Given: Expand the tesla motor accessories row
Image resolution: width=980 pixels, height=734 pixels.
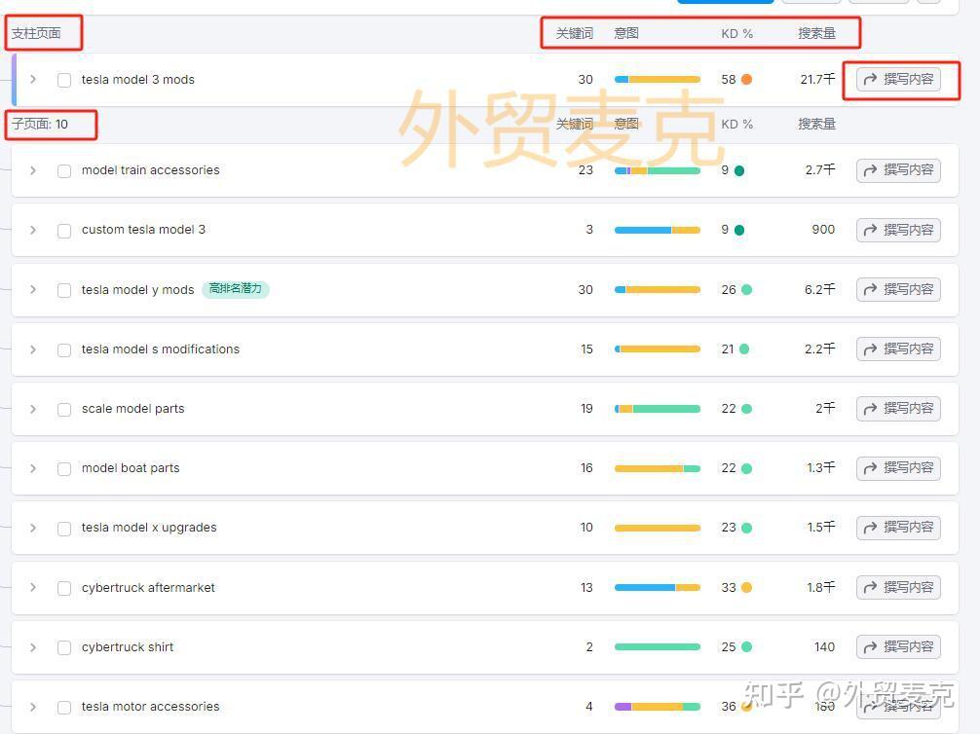Looking at the screenshot, I should point(33,707).
